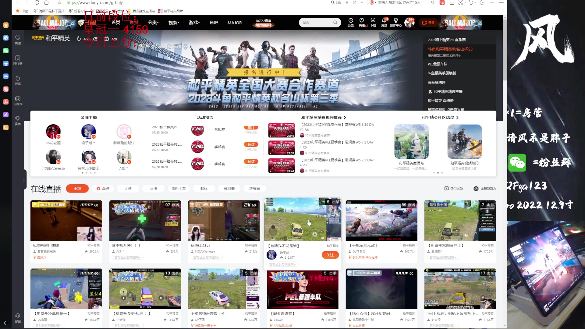
Task: Open the PEL最强车队 link
Action: (437, 64)
